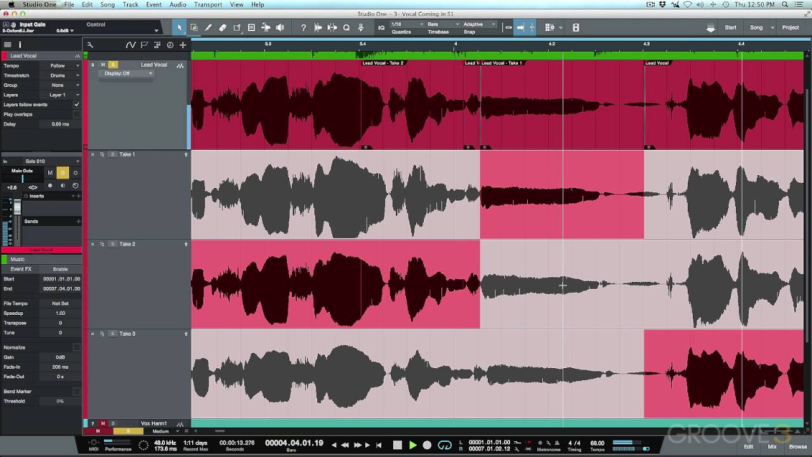Click the Add Tracks plus icon
Image resolution: width=812 pixels, height=457 pixels.
click(183, 45)
